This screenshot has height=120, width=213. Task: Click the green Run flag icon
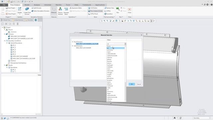coord(117,9)
